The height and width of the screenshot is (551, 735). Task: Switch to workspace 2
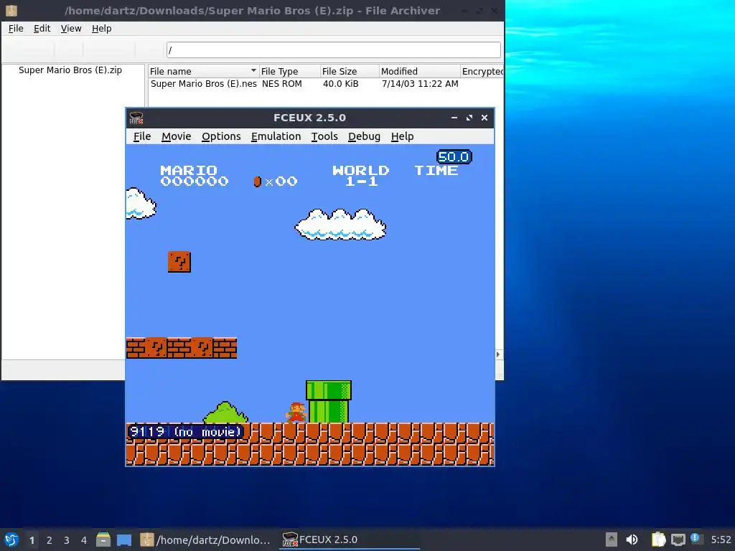pos(50,540)
